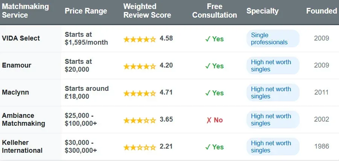Click the Free Consultation column header
The width and height of the screenshot is (339, 161).
(x=214, y=11)
